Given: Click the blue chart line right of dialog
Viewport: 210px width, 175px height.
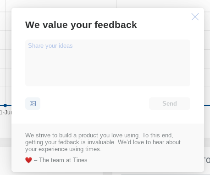Looking at the screenshot, I should tap(207, 105).
